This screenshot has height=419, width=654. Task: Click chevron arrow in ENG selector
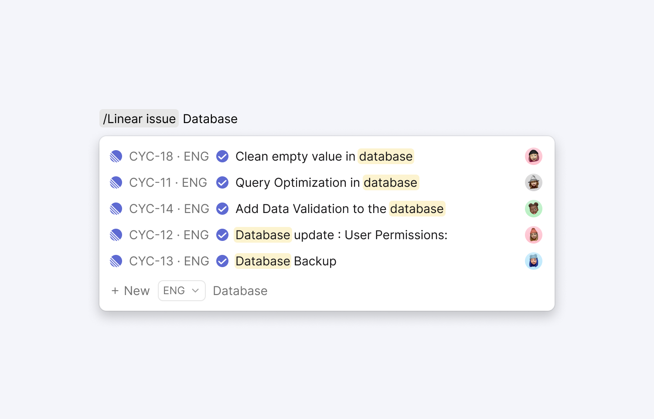tap(195, 291)
